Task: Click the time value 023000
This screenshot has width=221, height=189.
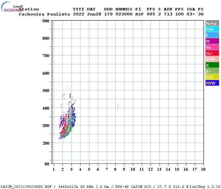Action: [124, 14]
